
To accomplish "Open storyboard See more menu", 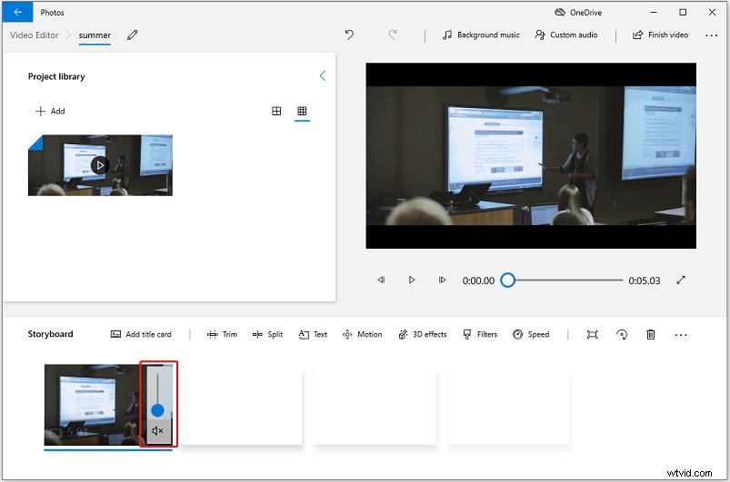I will tap(681, 335).
